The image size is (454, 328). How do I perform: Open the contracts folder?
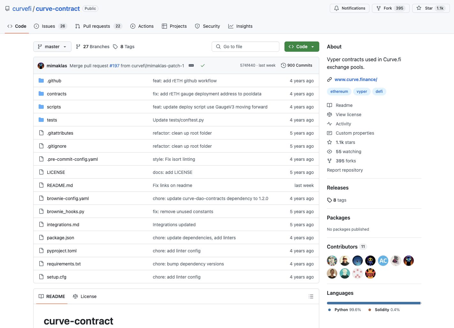tap(57, 94)
